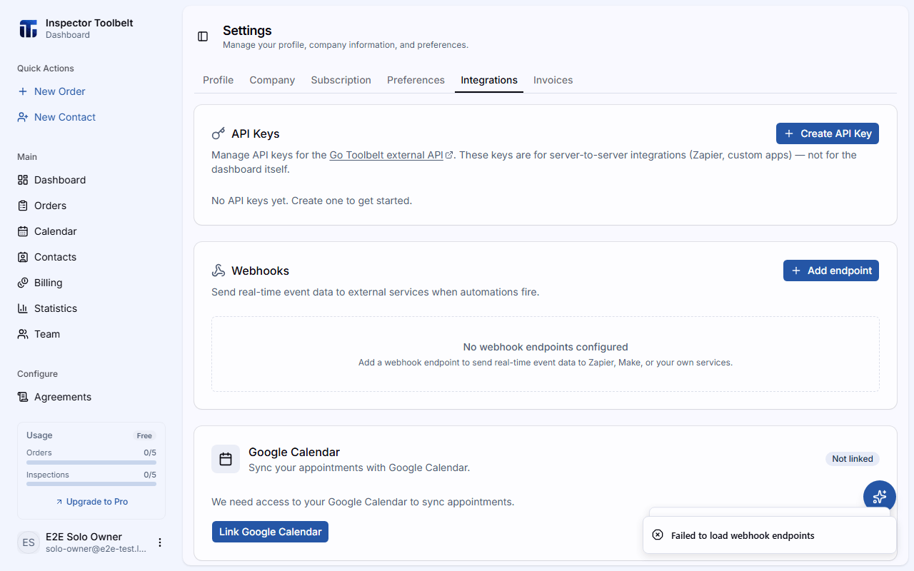Click the Calendar icon in sidebar
Viewport: 914px width, 571px height.
tap(23, 231)
